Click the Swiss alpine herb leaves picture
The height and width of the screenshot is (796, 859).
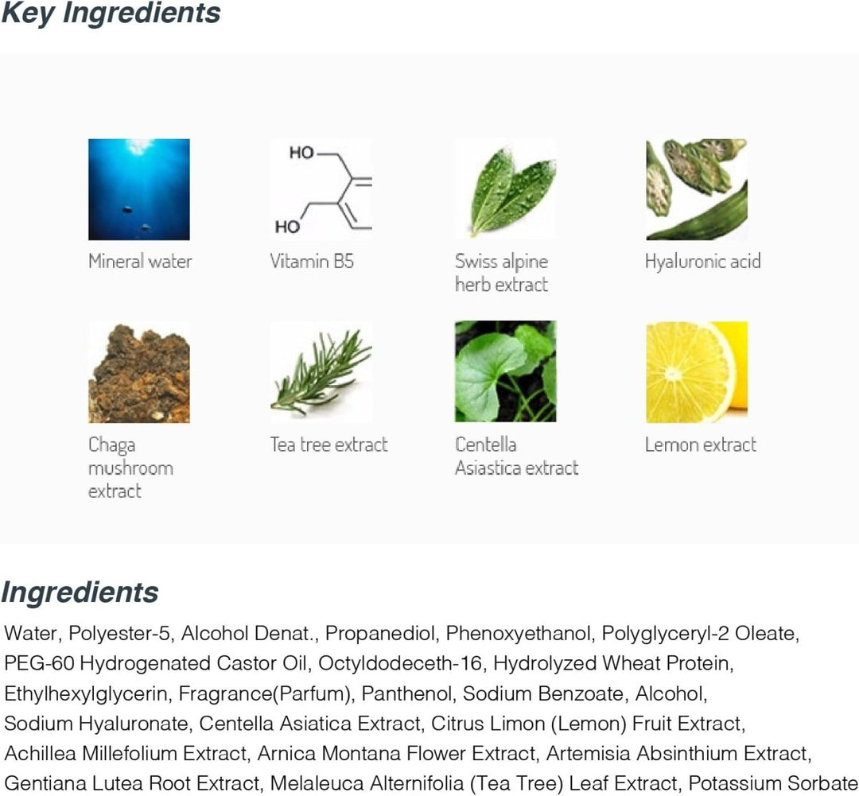pyautogui.click(x=505, y=189)
